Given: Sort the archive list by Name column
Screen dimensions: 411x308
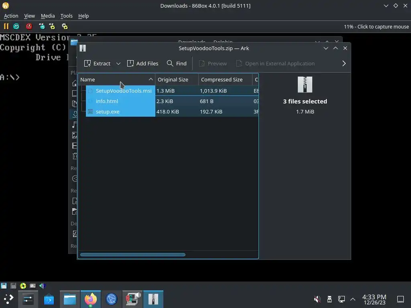Looking at the screenshot, I should pos(116,80).
